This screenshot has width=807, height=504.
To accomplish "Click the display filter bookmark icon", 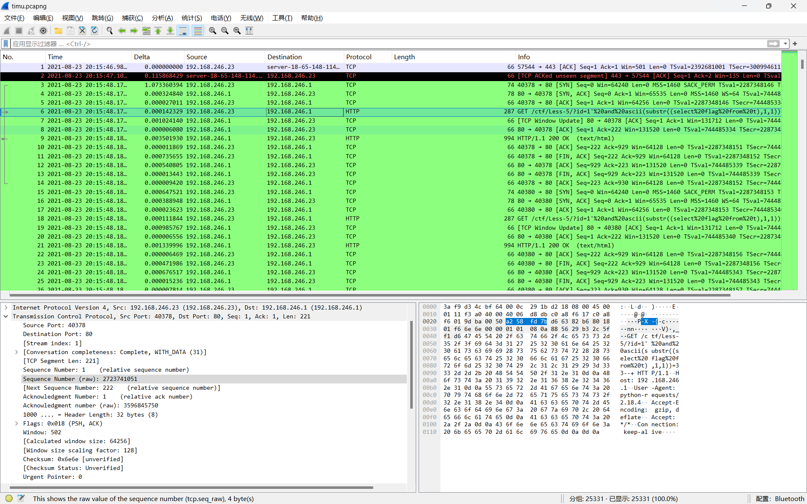I will (6, 44).
